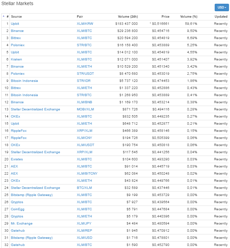This screenshot has height=248, width=230.
Task: Select the $0,437446 price cell
Action: pos(161,188)
